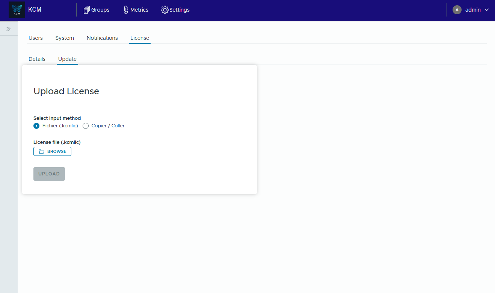Expand the collapsed left sidebar
The height and width of the screenshot is (293, 495).
(x=9, y=29)
